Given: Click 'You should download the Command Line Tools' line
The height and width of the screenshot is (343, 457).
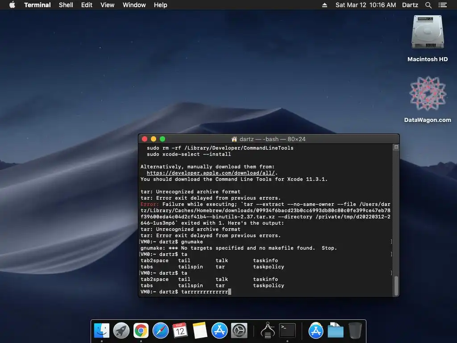Looking at the screenshot, I should (234, 179).
